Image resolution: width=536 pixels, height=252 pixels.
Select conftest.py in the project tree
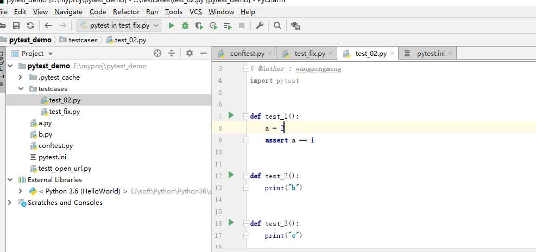(x=56, y=146)
